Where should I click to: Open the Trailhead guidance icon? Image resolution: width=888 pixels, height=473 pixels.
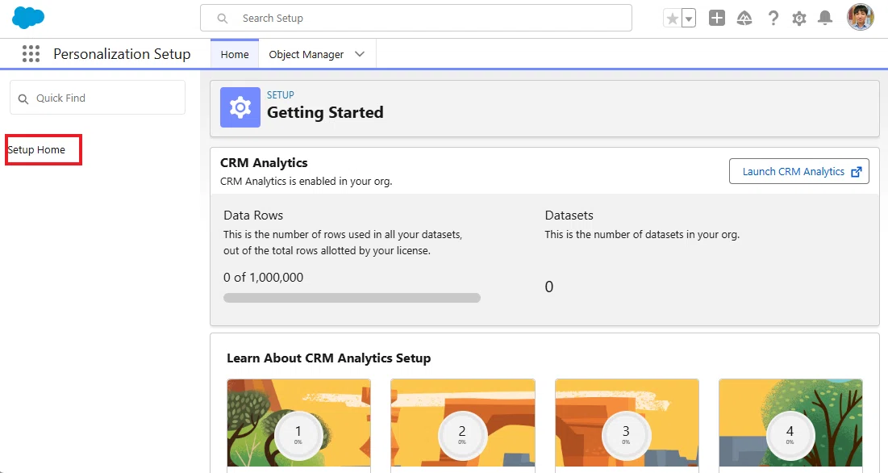[x=744, y=18]
